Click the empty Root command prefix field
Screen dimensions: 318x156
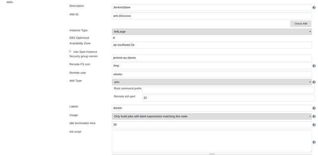tap(228, 90)
